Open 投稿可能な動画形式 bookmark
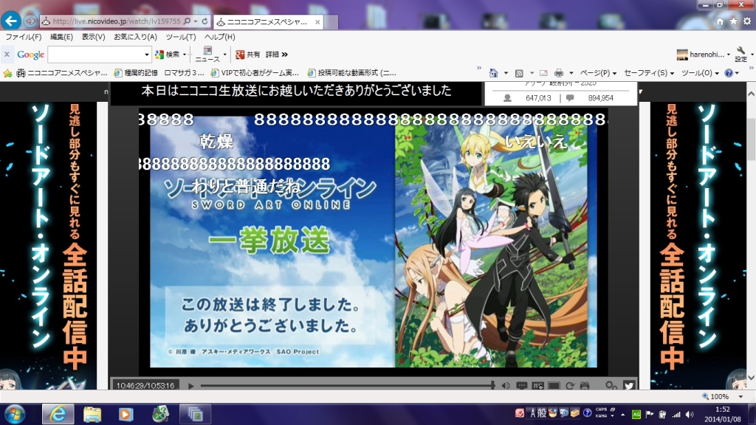This screenshot has width=756, height=425. [x=352, y=73]
